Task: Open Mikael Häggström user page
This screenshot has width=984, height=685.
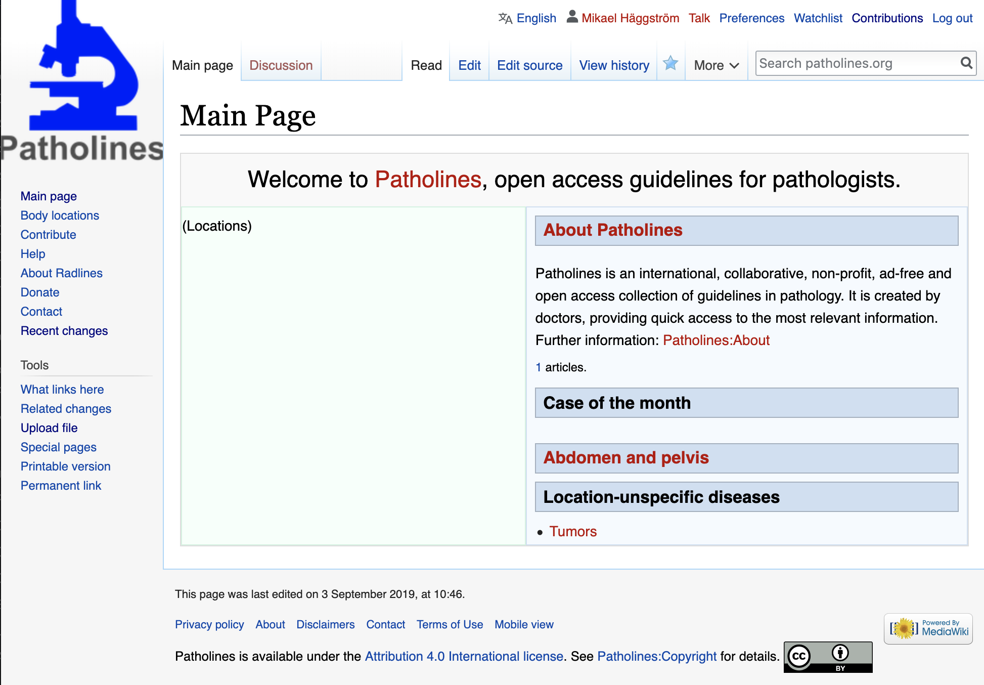Action: tap(630, 18)
